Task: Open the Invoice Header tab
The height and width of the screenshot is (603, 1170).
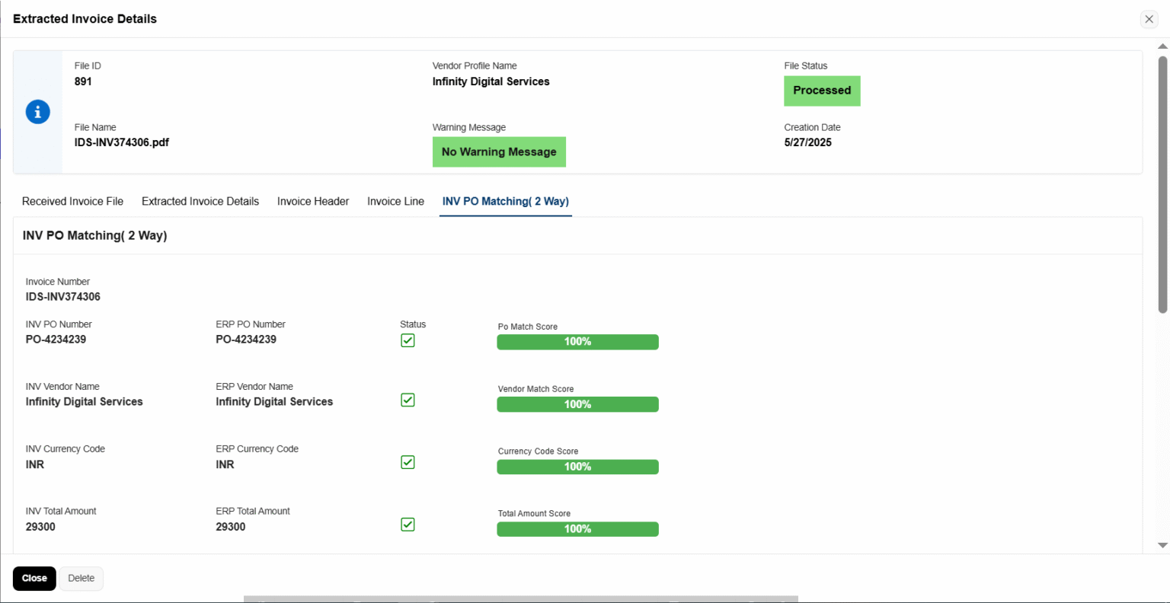Action: pyautogui.click(x=313, y=202)
